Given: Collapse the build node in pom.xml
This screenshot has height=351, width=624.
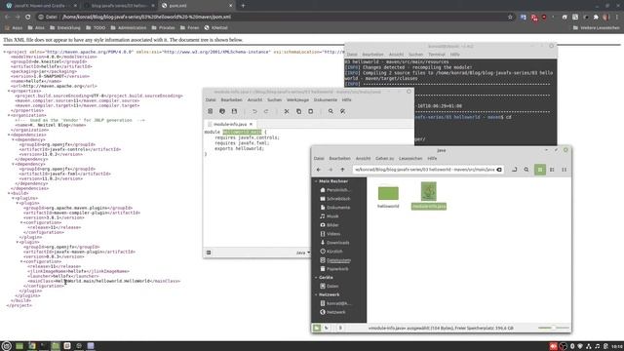Looking at the screenshot, I should point(9,193).
